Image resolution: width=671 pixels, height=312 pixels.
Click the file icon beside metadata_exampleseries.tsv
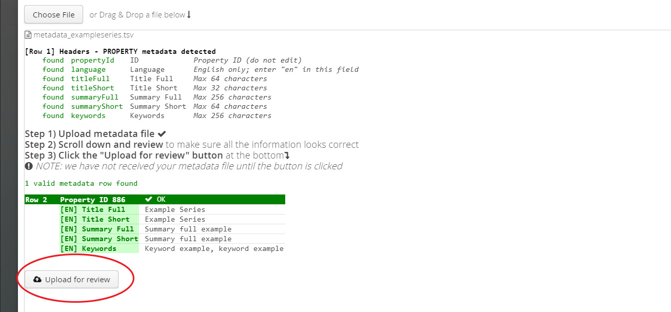point(28,35)
